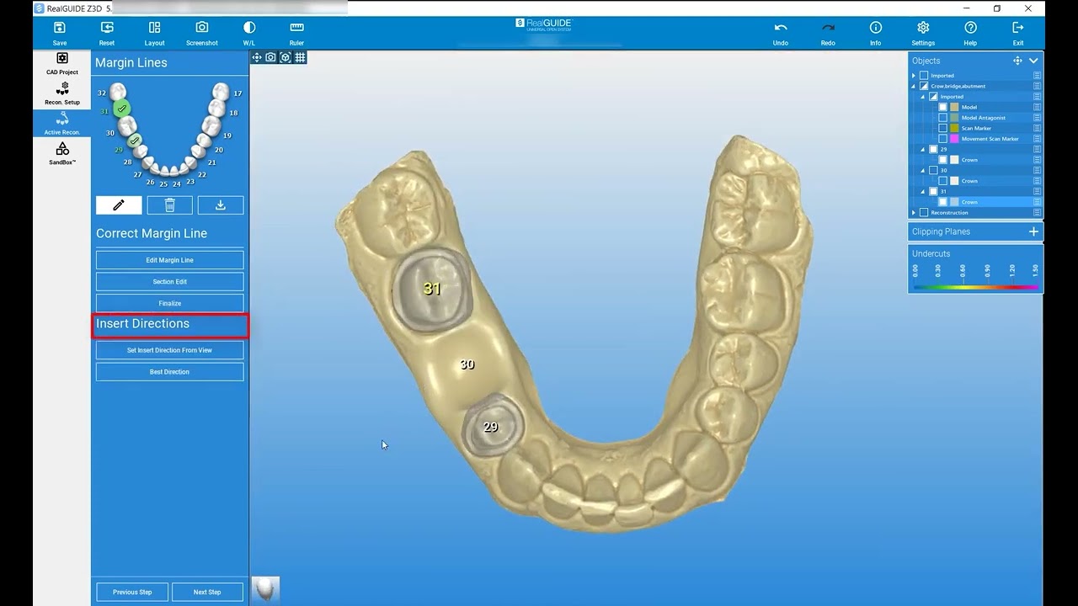Collapse the 29 tree node
This screenshot has height=606, width=1078.
923,149
